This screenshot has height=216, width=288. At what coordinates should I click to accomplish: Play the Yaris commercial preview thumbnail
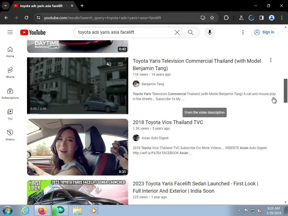click(78, 86)
